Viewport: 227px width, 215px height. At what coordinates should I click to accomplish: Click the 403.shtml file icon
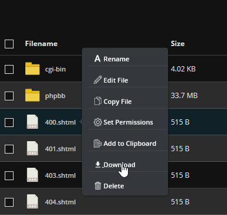[x=32, y=175]
